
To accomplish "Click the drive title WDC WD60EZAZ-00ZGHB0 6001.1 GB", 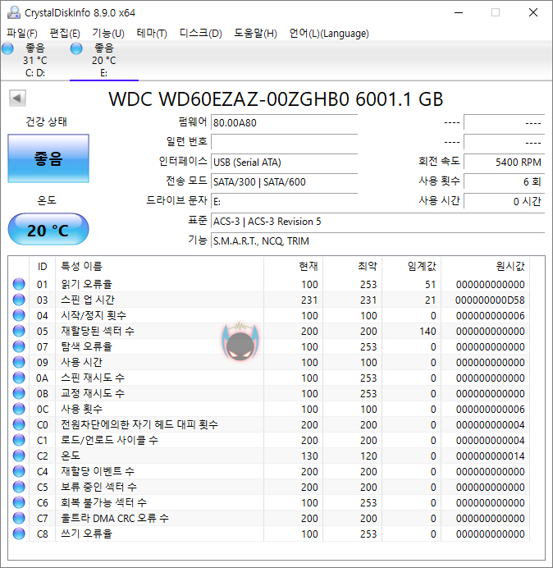I will [276, 98].
